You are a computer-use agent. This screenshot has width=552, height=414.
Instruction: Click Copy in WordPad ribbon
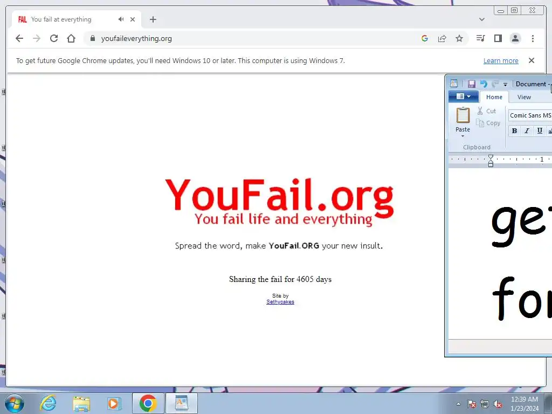(488, 123)
